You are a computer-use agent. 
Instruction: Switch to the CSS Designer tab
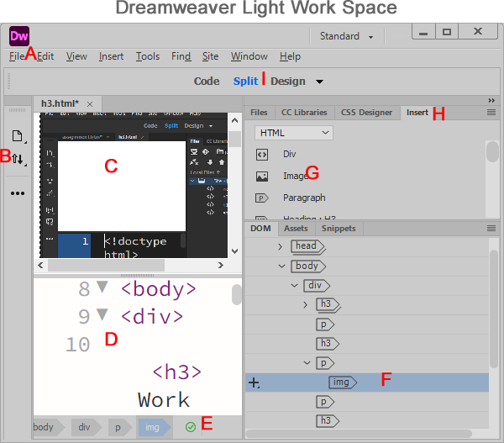367,112
